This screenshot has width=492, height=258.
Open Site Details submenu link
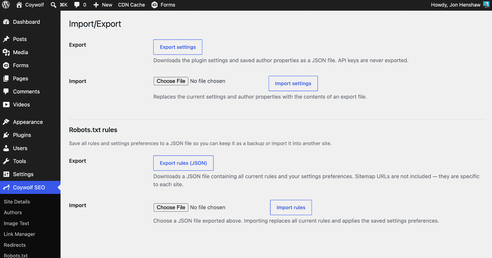tap(17, 201)
